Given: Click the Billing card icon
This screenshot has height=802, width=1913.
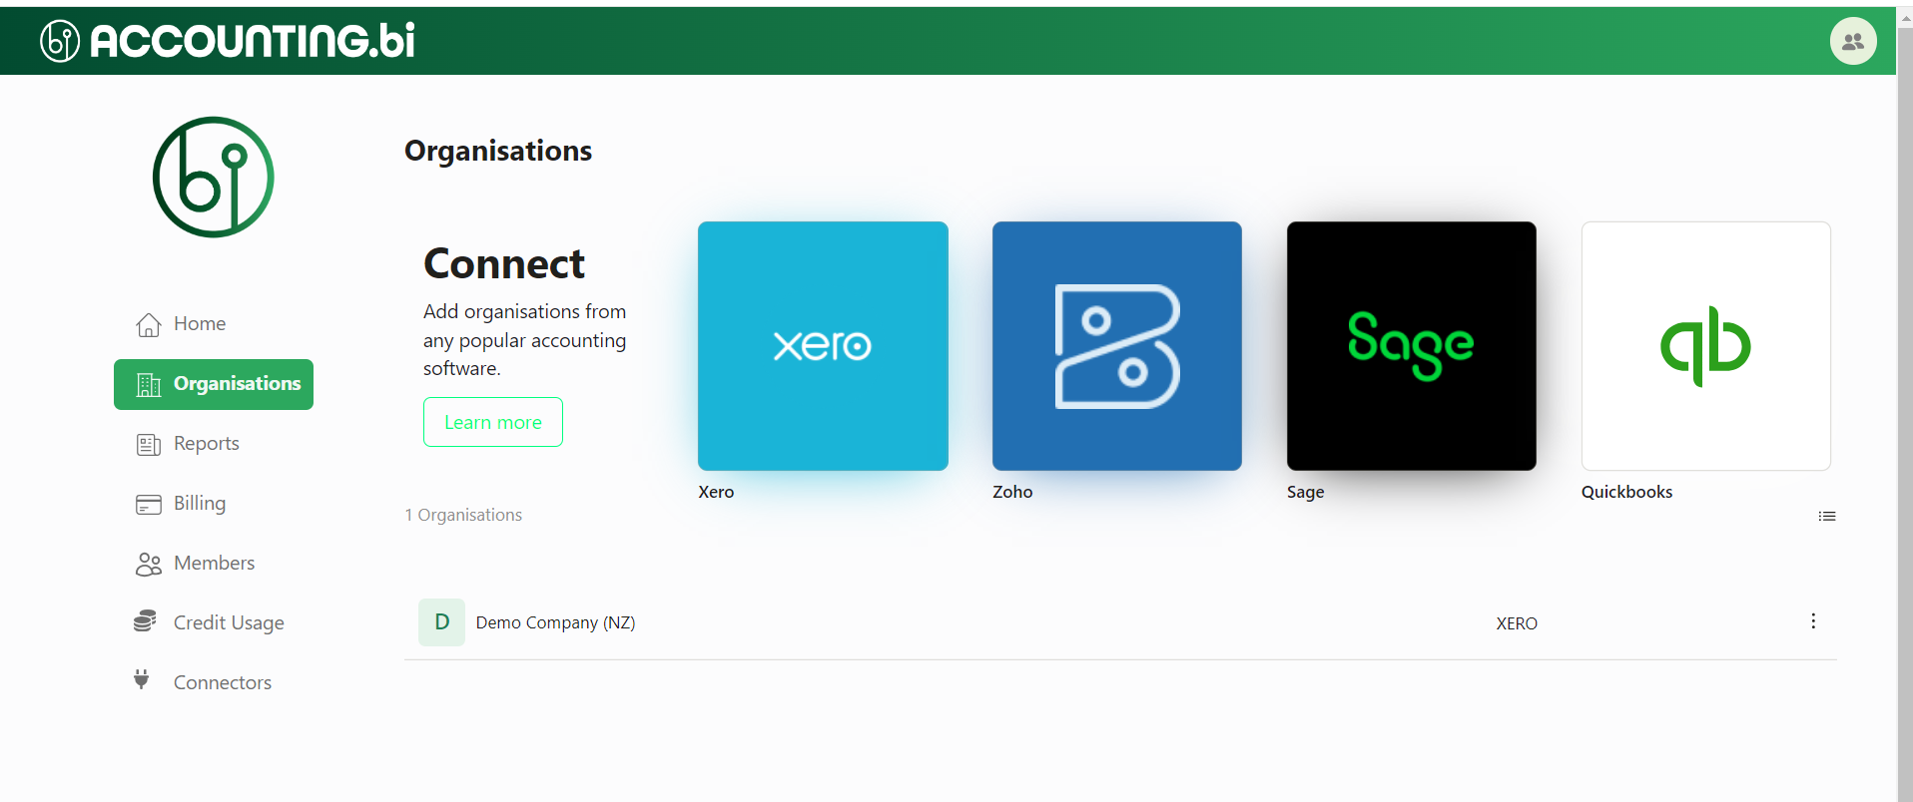Looking at the screenshot, I should [148, 504].
